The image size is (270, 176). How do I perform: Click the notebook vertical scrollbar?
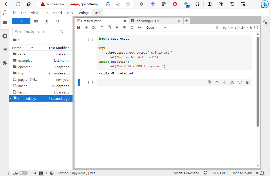tap(258, 82)
